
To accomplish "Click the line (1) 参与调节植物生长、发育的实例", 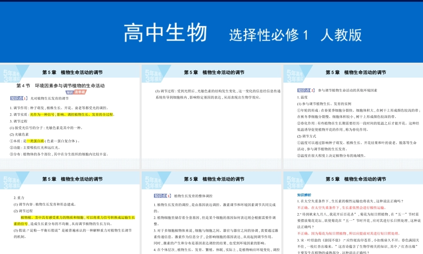I will tap(324, 104).
